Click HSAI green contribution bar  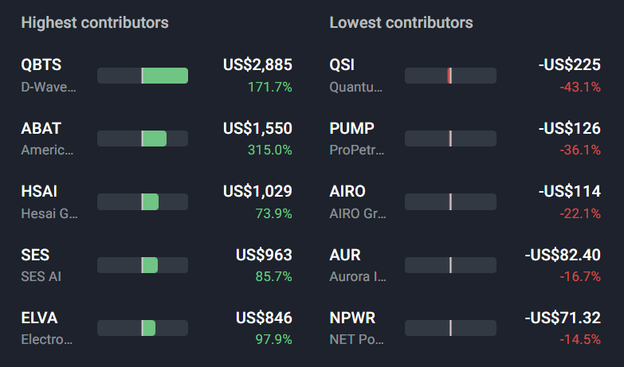150,202
